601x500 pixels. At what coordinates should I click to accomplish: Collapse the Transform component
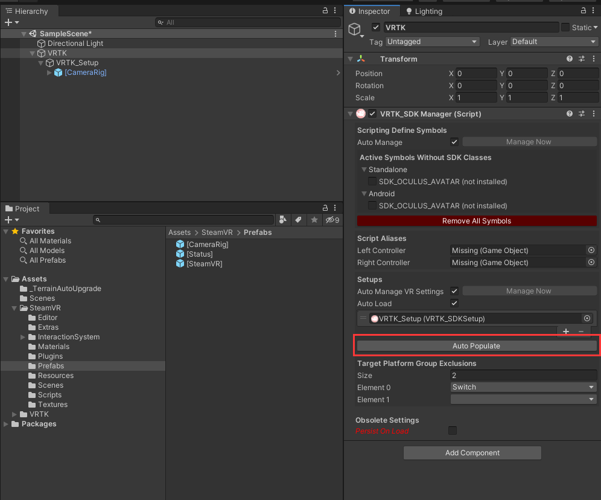point(350,59)
